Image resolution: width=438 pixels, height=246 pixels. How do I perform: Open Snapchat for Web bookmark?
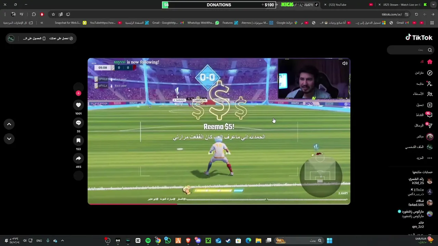70,23
